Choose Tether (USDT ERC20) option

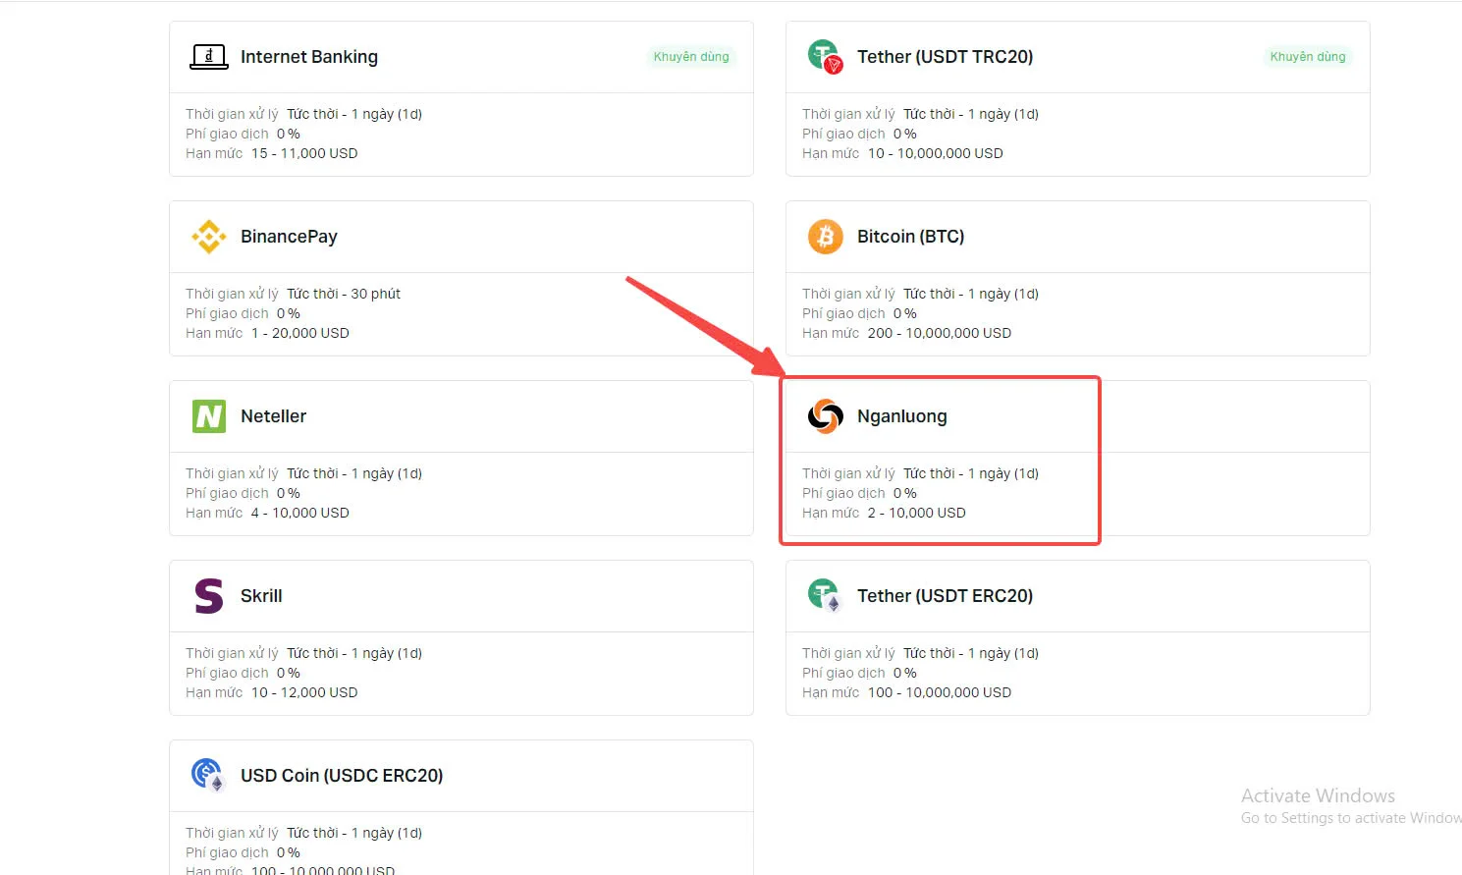coord(945,596)
